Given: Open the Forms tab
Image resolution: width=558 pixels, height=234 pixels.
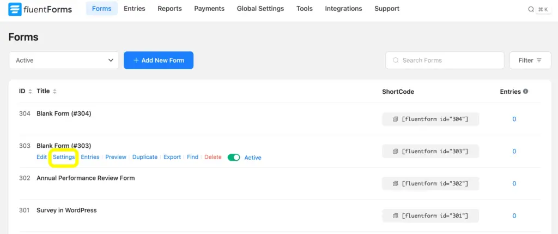Looking at the screenshot, I should pos(101,9).
